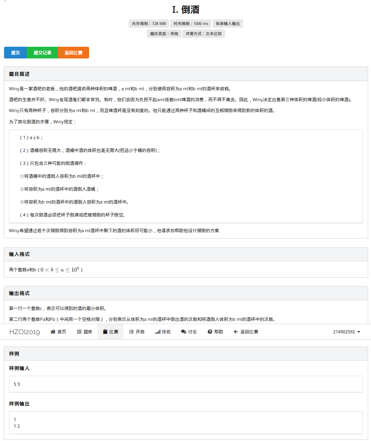Click the left arrow icon in navbar
371x441 pixels.
pyautogui.click(x=236, y=332)
